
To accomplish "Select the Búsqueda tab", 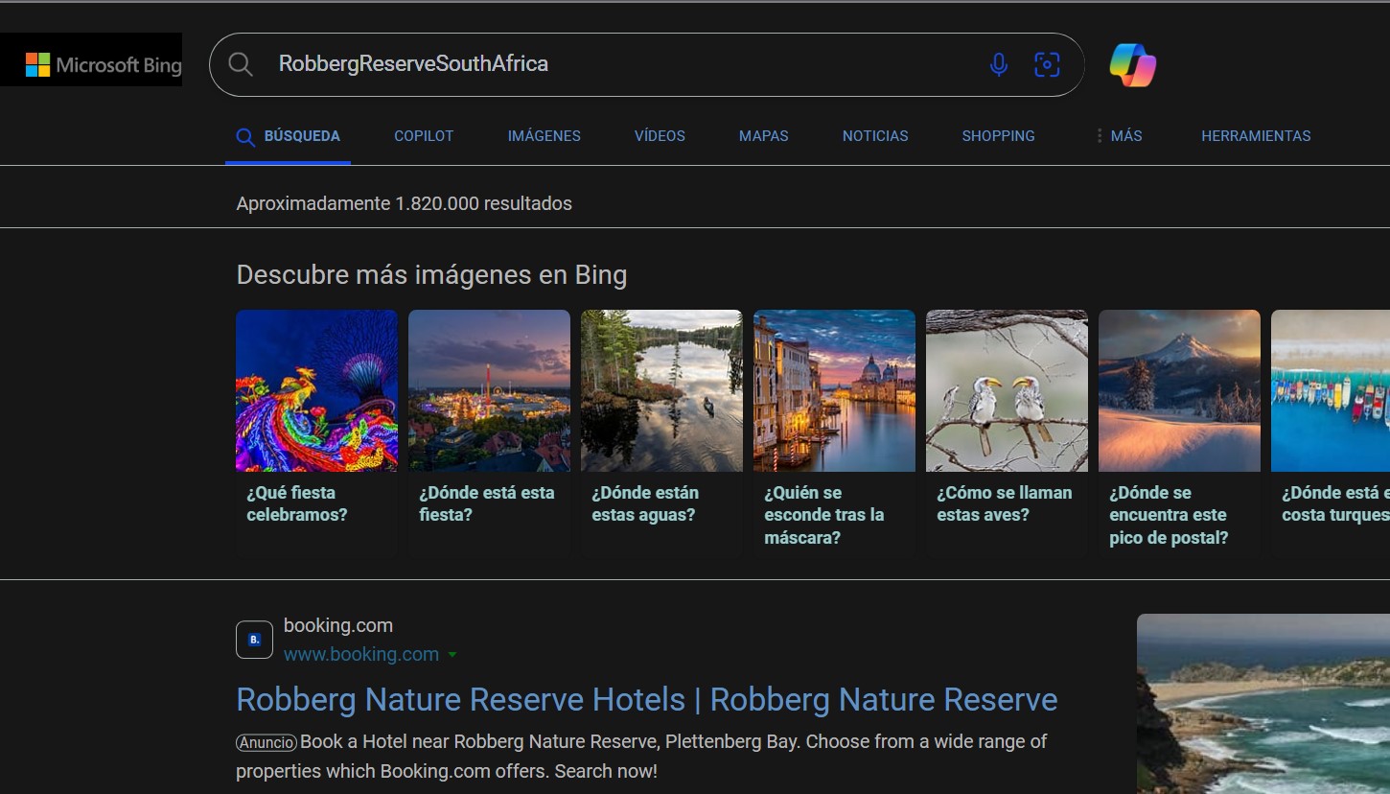I will point(289,136).
